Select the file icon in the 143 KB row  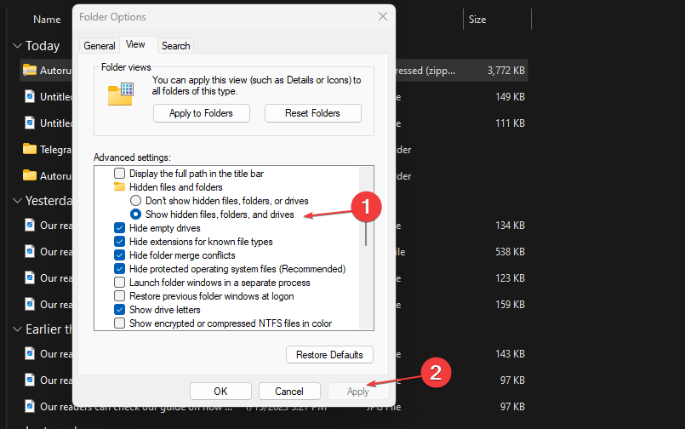click(29, 353)
